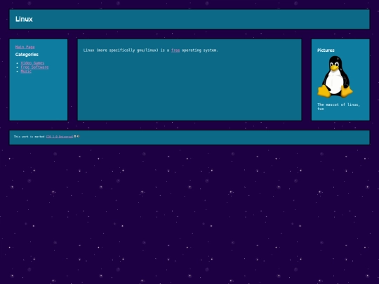Open the CC0 1.0 Universal license link
This screenshot has height=284, width=379.
click(x=60, y=137)
